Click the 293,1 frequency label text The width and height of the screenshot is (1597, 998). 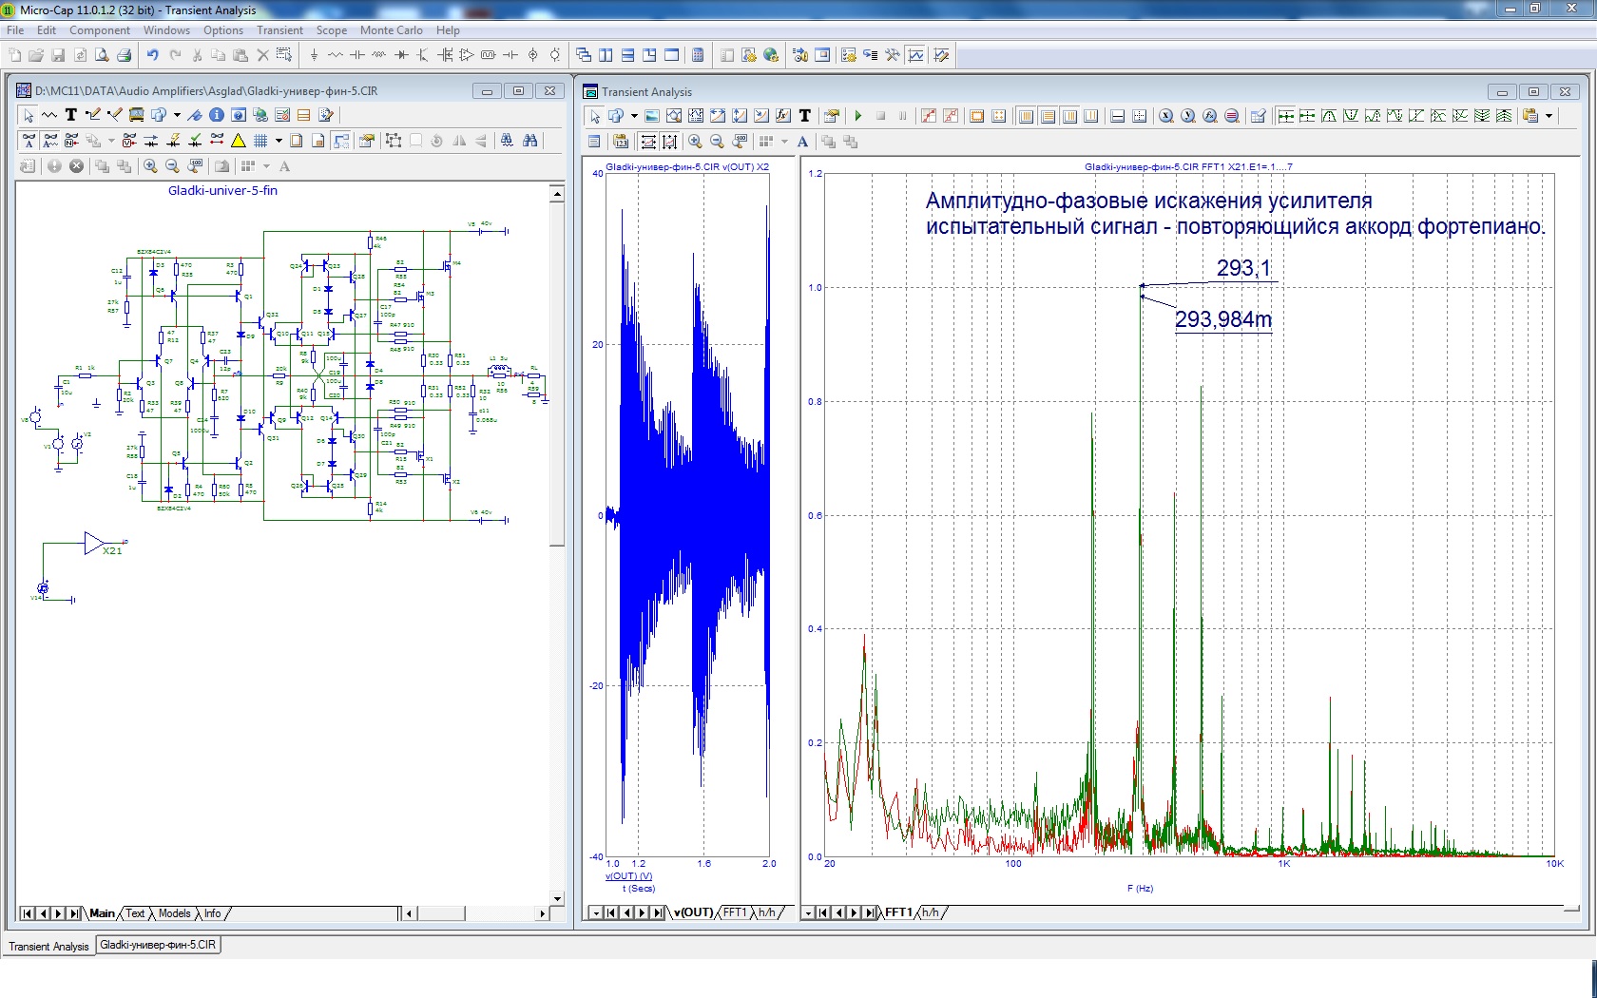point(1243,268)
